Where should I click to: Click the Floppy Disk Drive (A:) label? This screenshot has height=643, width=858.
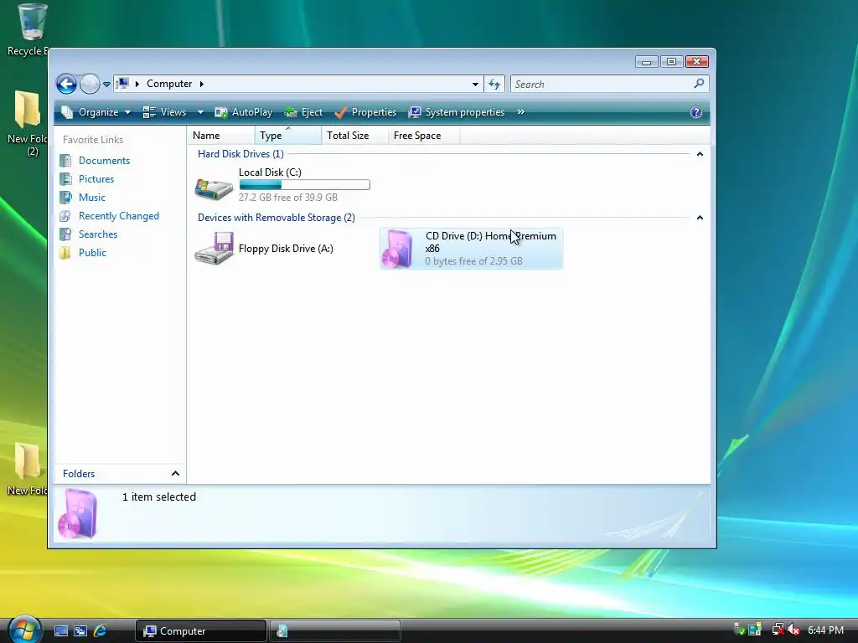286,248
